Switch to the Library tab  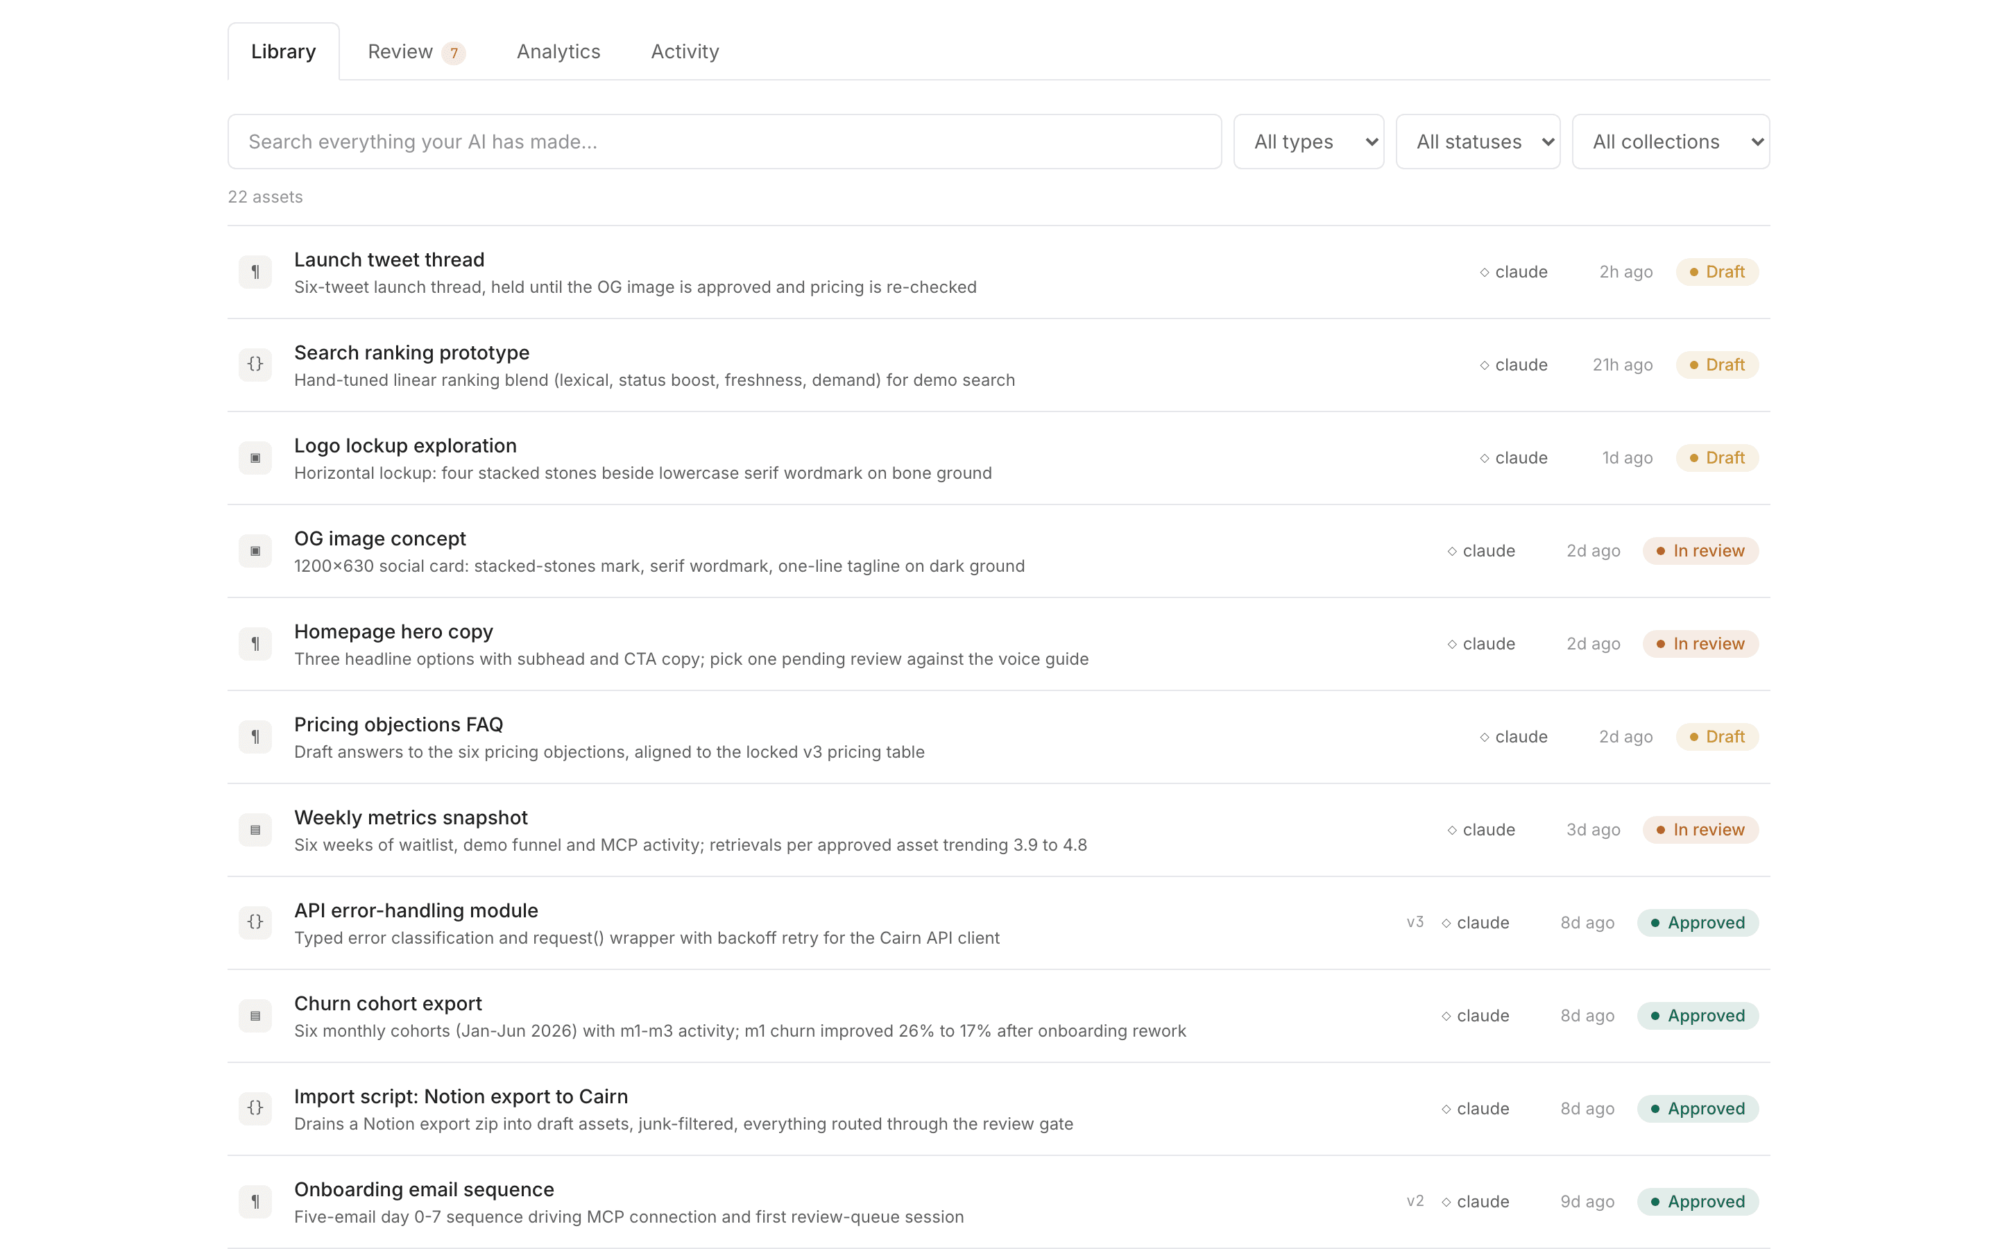click(283, 51)
